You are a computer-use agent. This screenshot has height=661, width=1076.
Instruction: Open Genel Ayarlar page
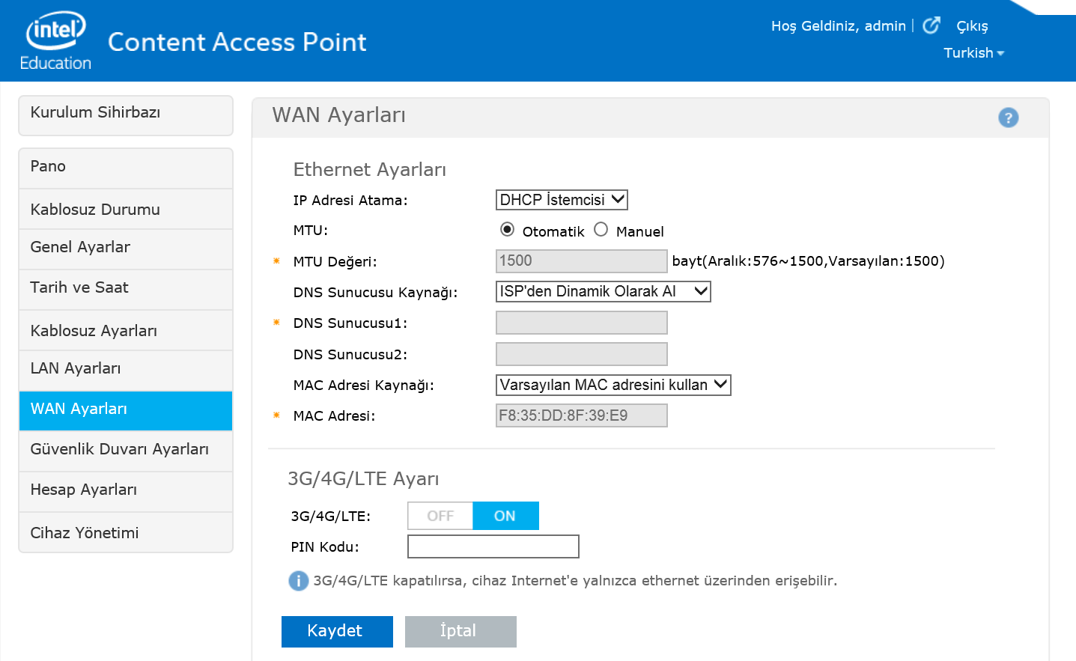[126, 249]
